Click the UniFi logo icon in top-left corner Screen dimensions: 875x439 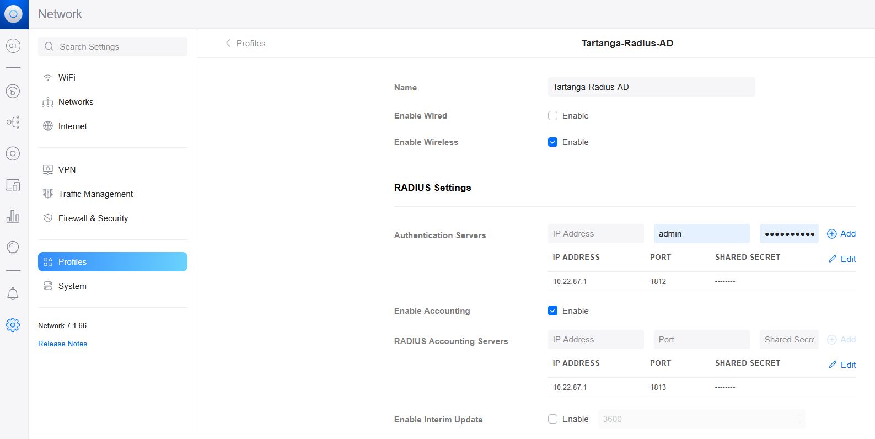pyautogui.click(x=14, y=14)
